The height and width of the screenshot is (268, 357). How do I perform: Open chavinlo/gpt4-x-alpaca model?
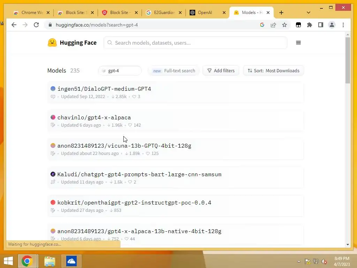(x=94, y=117)
